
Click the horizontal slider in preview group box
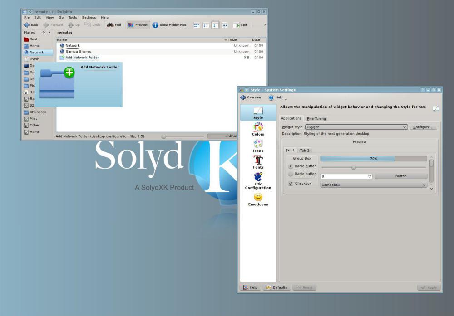(x=374, y=167)
